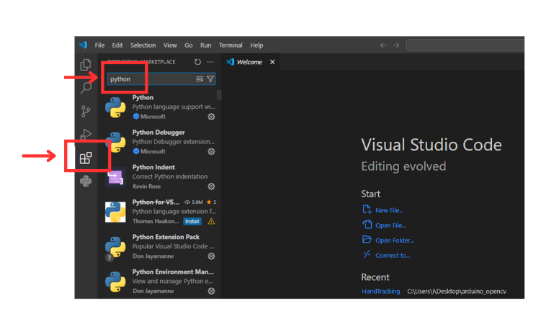
Task: Click the 5.6M download count
Action: click(194, 202)
